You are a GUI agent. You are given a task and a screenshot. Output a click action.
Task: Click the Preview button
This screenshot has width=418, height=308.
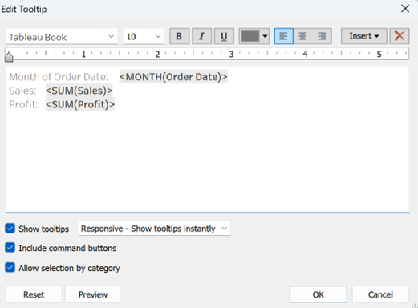click(93, 294)
